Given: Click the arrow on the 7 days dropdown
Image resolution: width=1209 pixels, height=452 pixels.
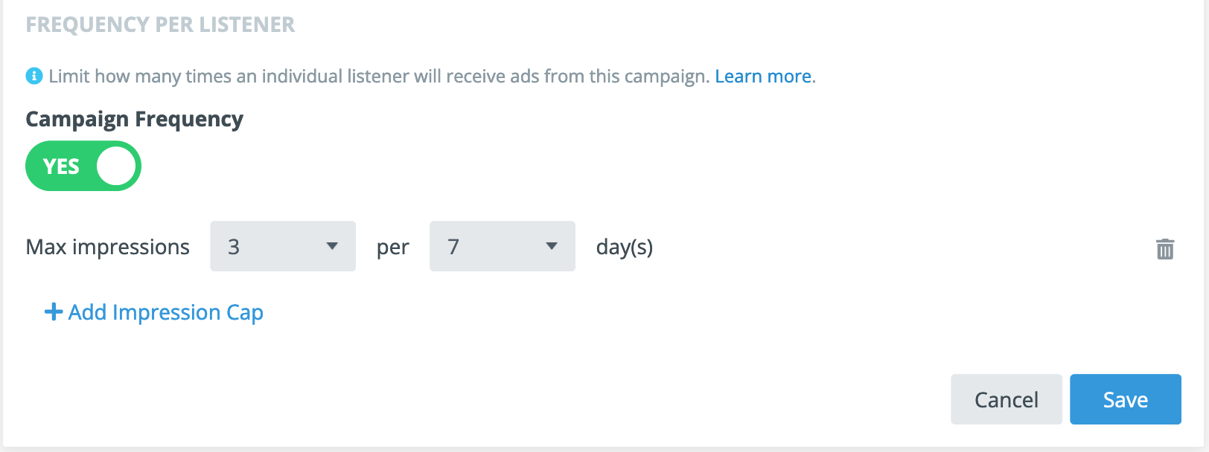Looking at the screenshot, I should 552,246.
